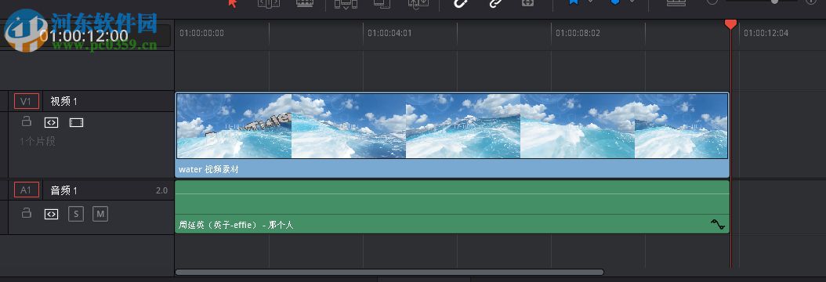The image size is (826, 282).
Task: Toggle the magnet snapping icon
Action: [x=461, y=3]
